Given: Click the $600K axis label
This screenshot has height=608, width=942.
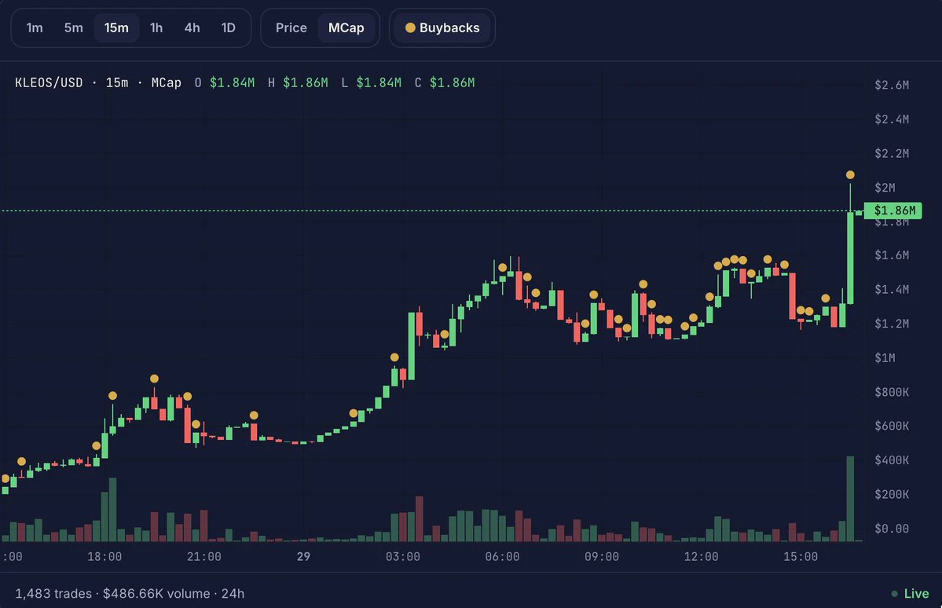Looking at the screenshot, I should (x=892, y=426).
